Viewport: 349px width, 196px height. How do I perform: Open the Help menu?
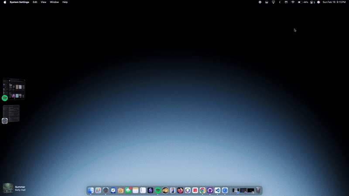coord(65,2)
